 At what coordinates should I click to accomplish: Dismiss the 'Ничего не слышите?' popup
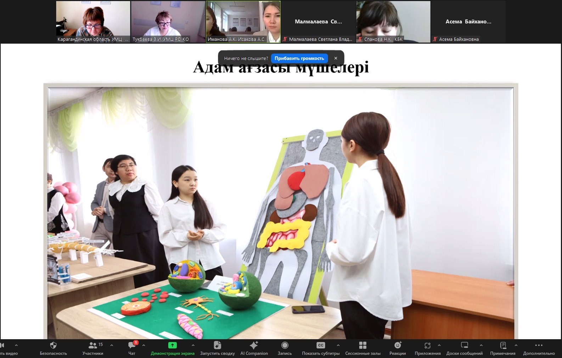[x=336, y=58]
